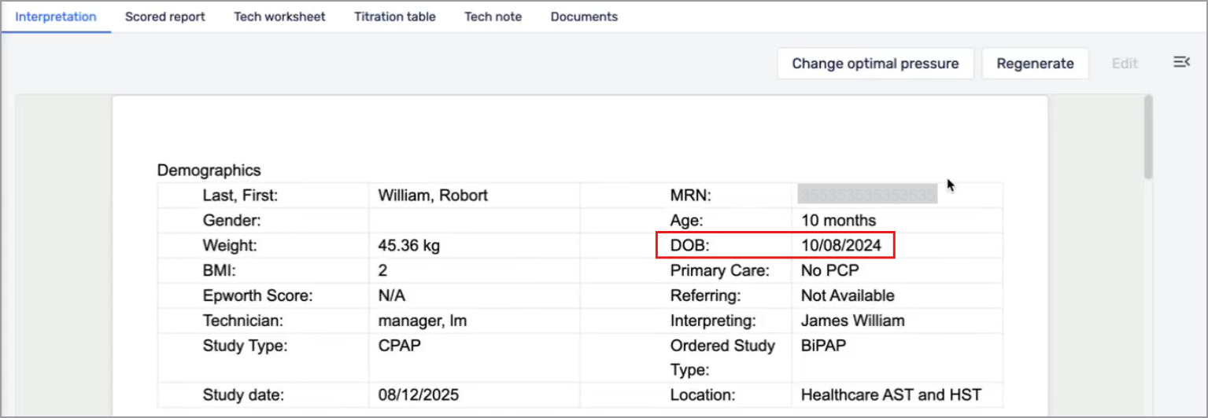Click the vertical scrollbar of the report
This screenshot has height=418, width=1208.
1148,137
